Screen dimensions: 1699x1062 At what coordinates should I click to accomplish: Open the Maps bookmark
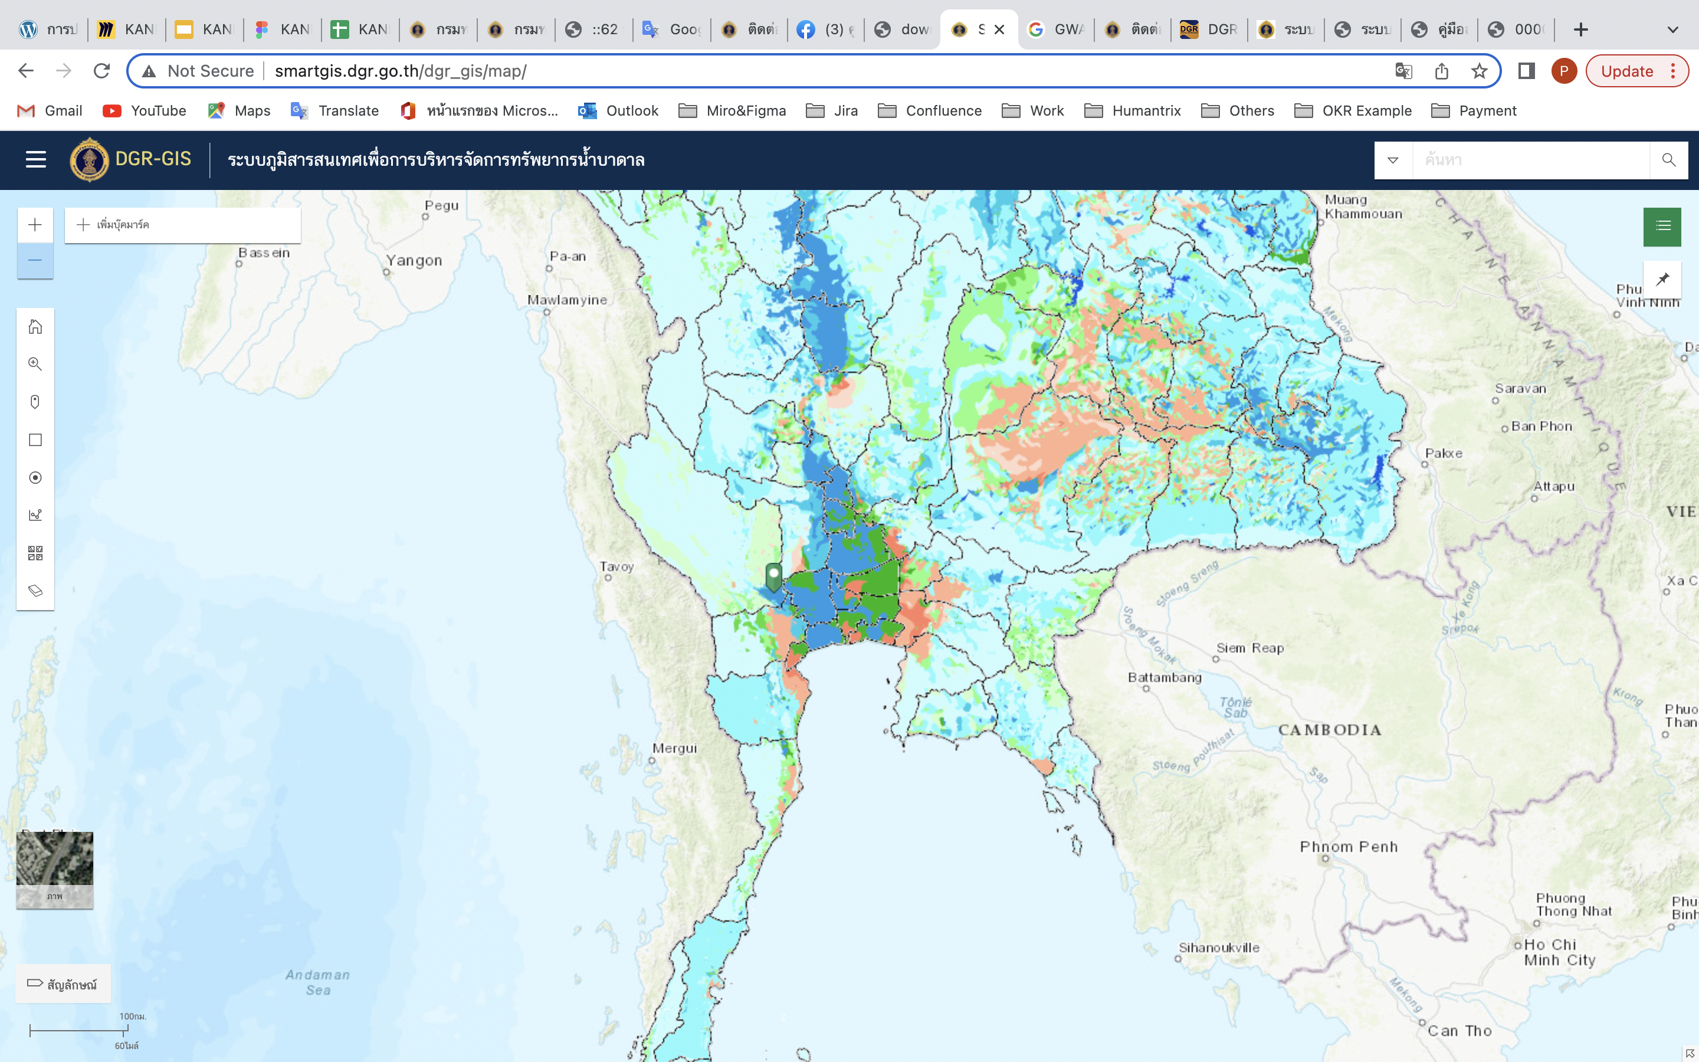240,111
